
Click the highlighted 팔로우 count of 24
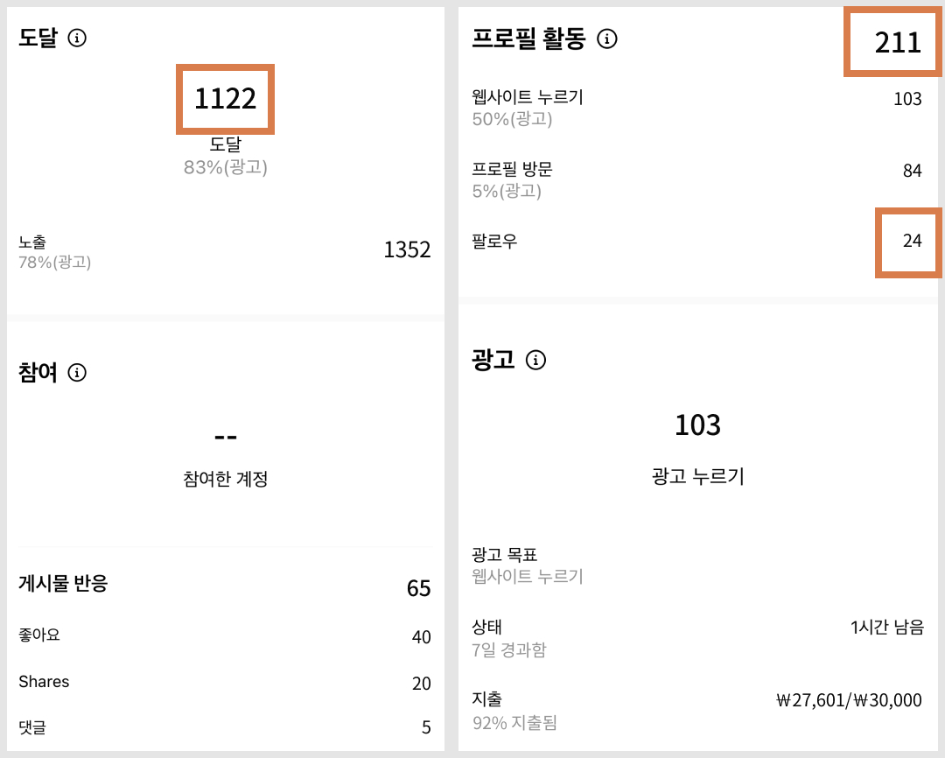[908, 242]
